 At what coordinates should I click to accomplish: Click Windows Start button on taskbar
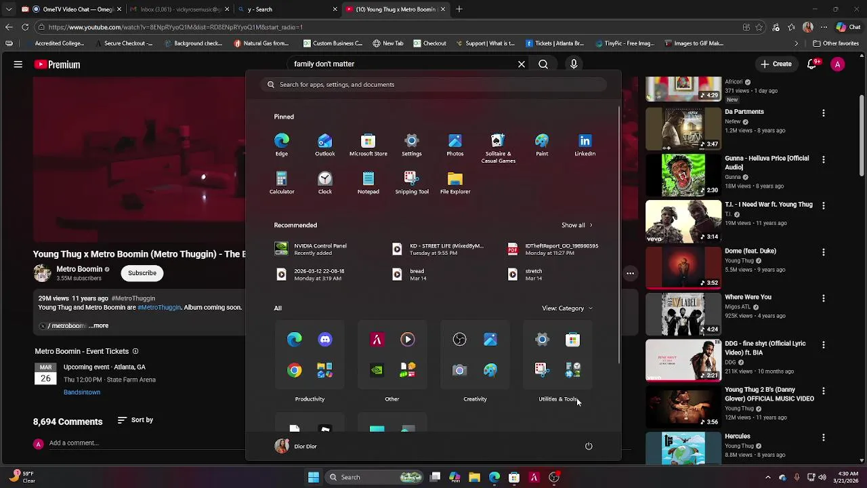coord(314,477)
